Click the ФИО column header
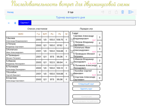 point(21,34)
